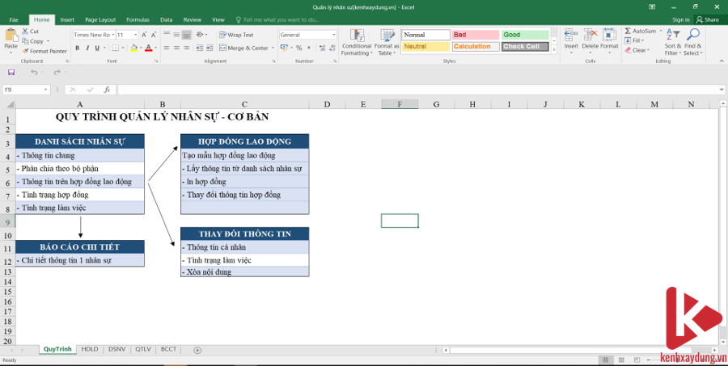
Task: Toggle Wrap Text for the cell
Action: (223, 35)
